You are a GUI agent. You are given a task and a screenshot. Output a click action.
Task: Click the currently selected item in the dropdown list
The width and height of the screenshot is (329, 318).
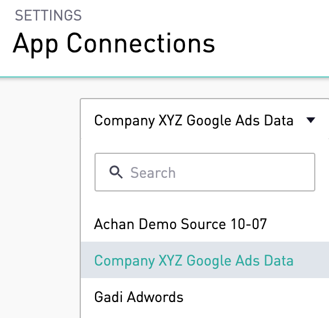click(x=205, y=260)
